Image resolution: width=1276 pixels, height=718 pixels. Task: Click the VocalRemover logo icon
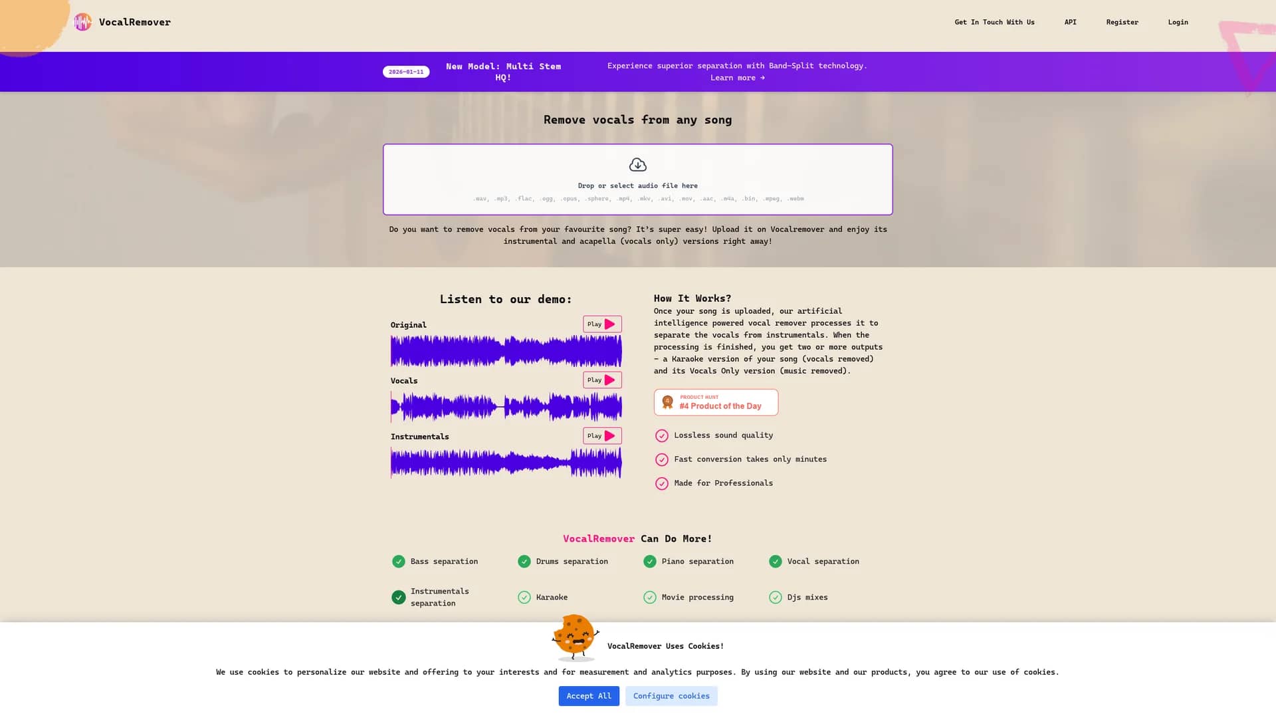coord(82,22)
